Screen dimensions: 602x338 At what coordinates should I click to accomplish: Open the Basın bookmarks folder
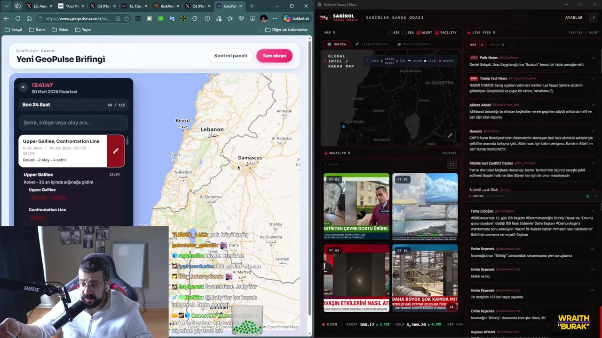(x=37, y=30)
